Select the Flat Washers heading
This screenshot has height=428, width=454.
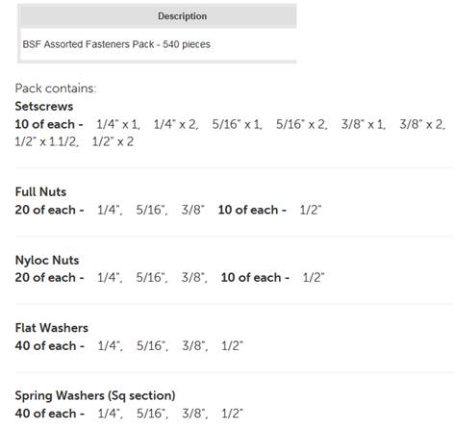click(52, 328)
